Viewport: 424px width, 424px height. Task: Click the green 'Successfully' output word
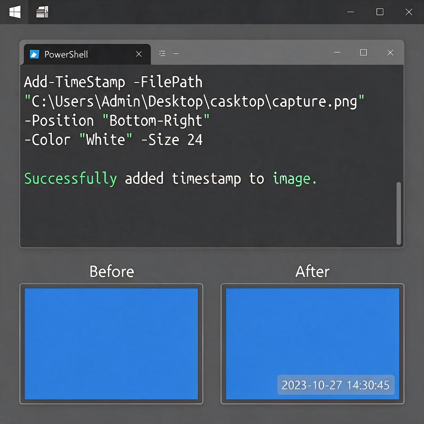click(70, 179)
